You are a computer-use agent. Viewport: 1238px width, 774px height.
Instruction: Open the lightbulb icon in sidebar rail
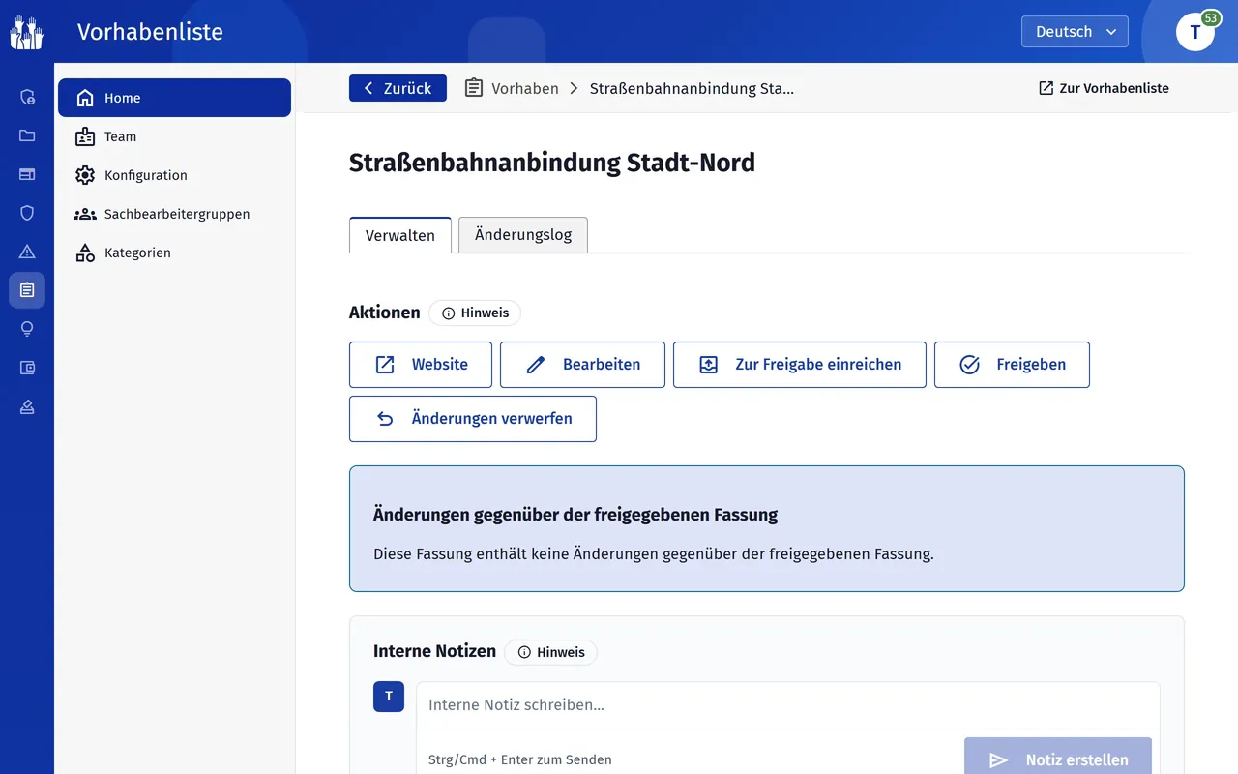click(27, 329)
